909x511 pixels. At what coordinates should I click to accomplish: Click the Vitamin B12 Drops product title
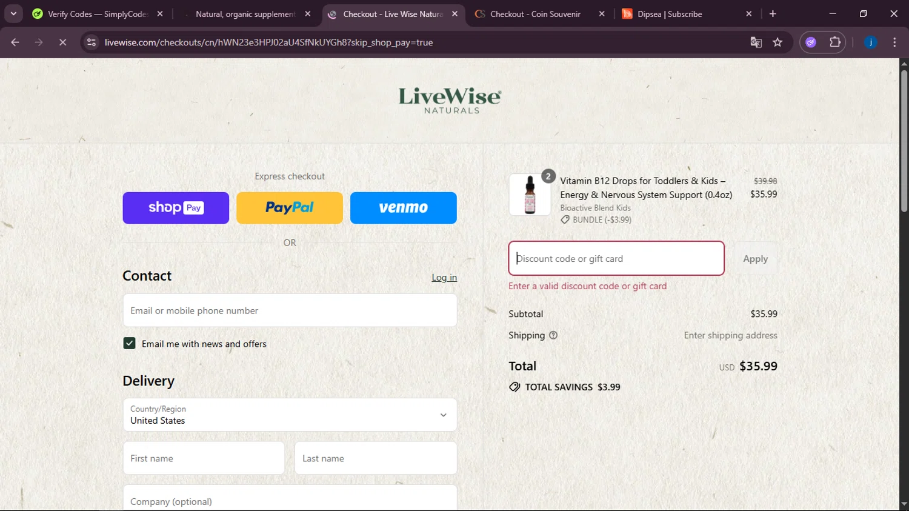[x=646, y=188]
